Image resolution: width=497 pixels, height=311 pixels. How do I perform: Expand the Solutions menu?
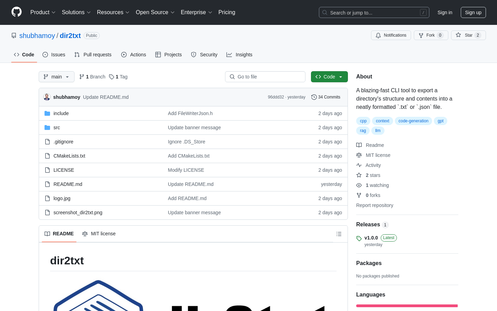[76, 12]
